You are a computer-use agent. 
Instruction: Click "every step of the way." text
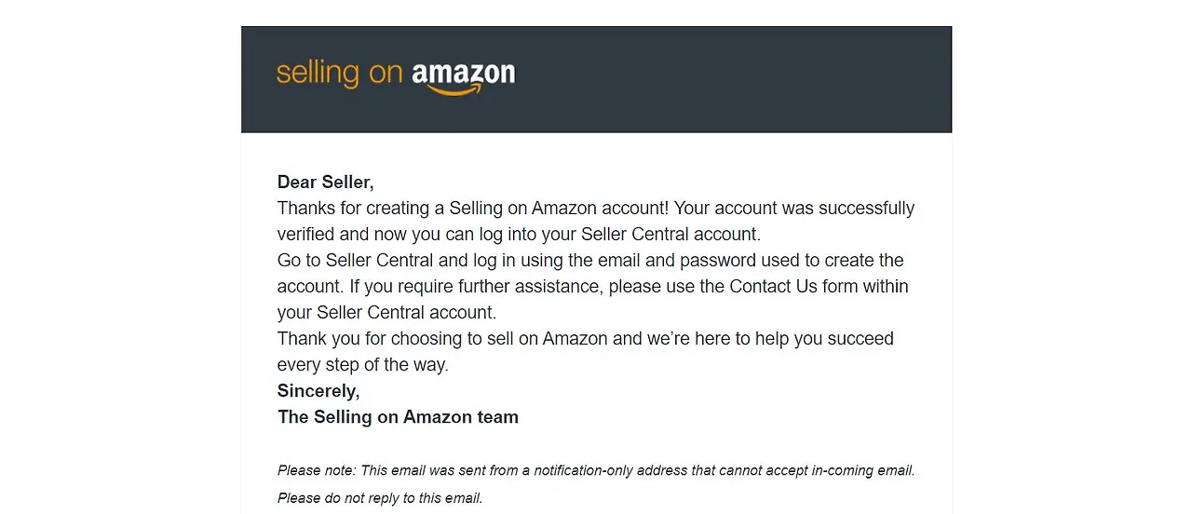click(x=362, y=365)
